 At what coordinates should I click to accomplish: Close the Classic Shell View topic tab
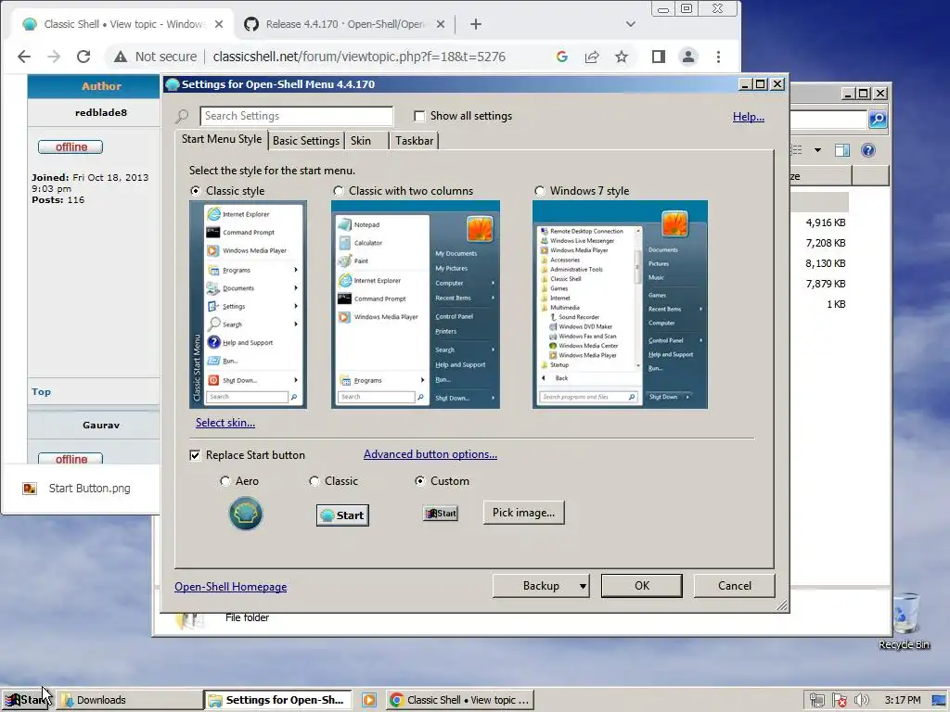coord(219,24)
